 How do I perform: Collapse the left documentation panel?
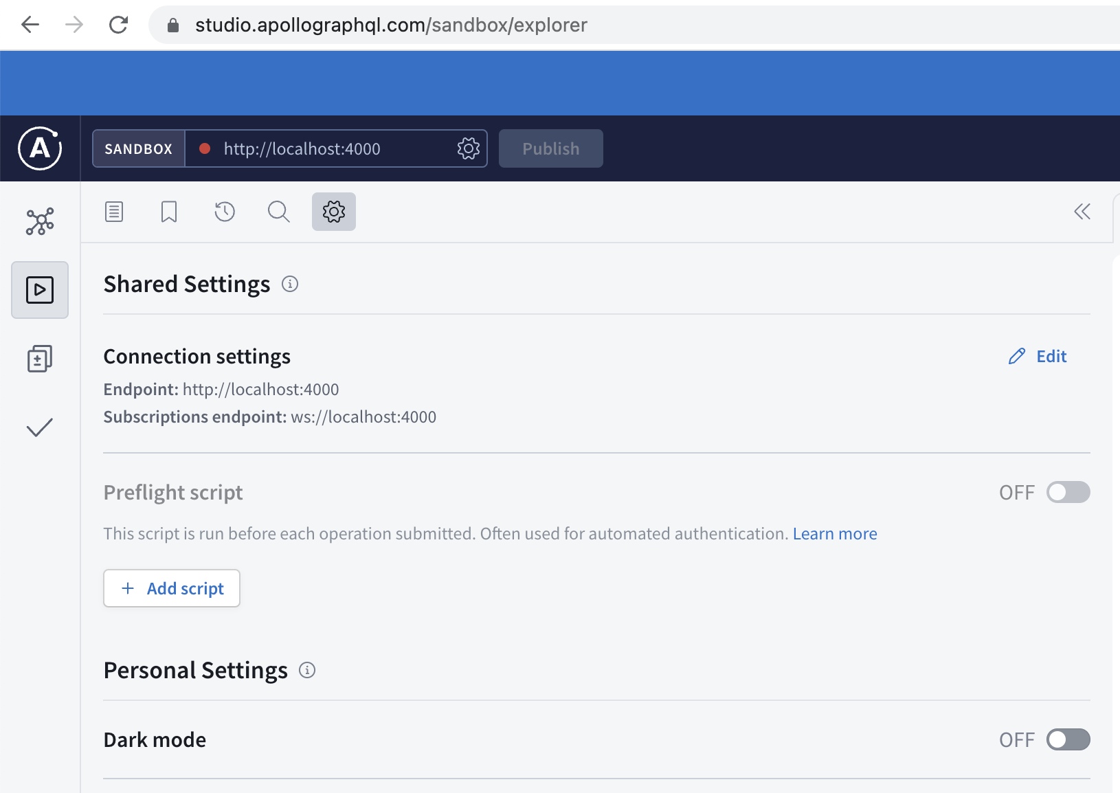[x=1082, y=212]
